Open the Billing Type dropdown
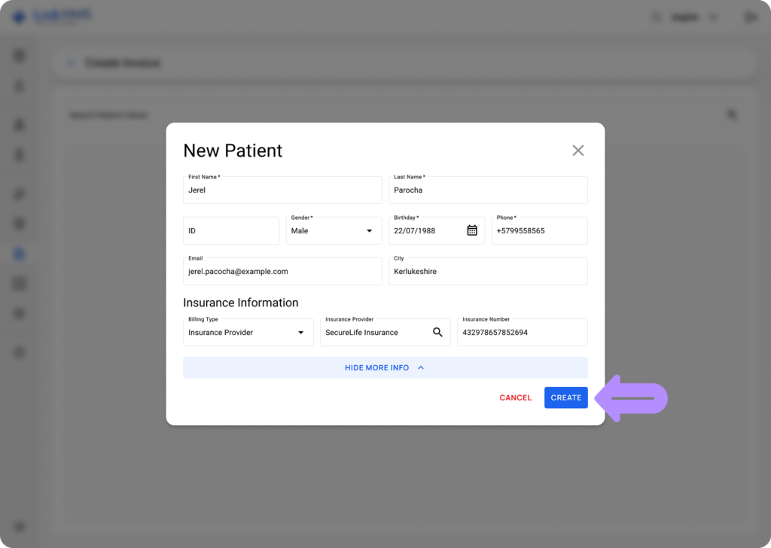The image size is (771, 548). [248, 332]
